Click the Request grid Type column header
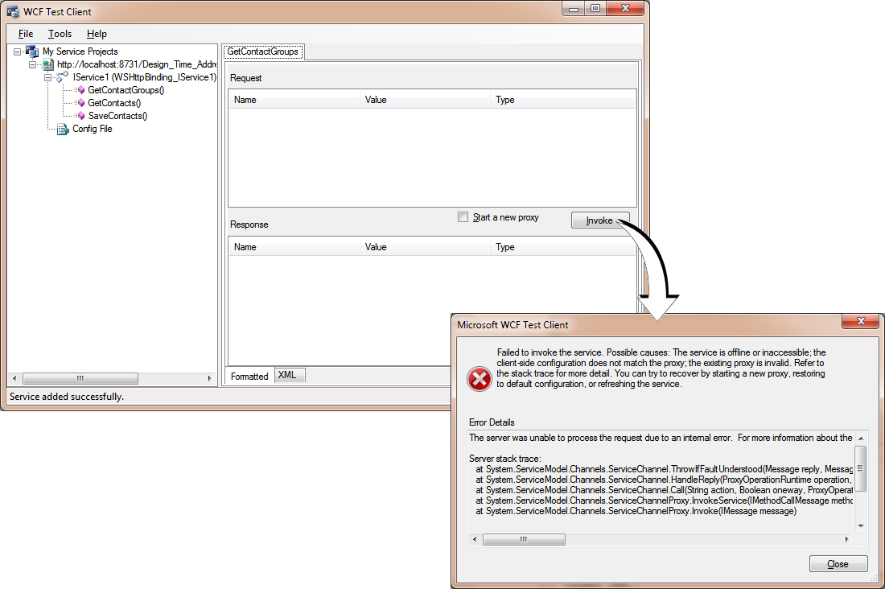 pos(563,100)
